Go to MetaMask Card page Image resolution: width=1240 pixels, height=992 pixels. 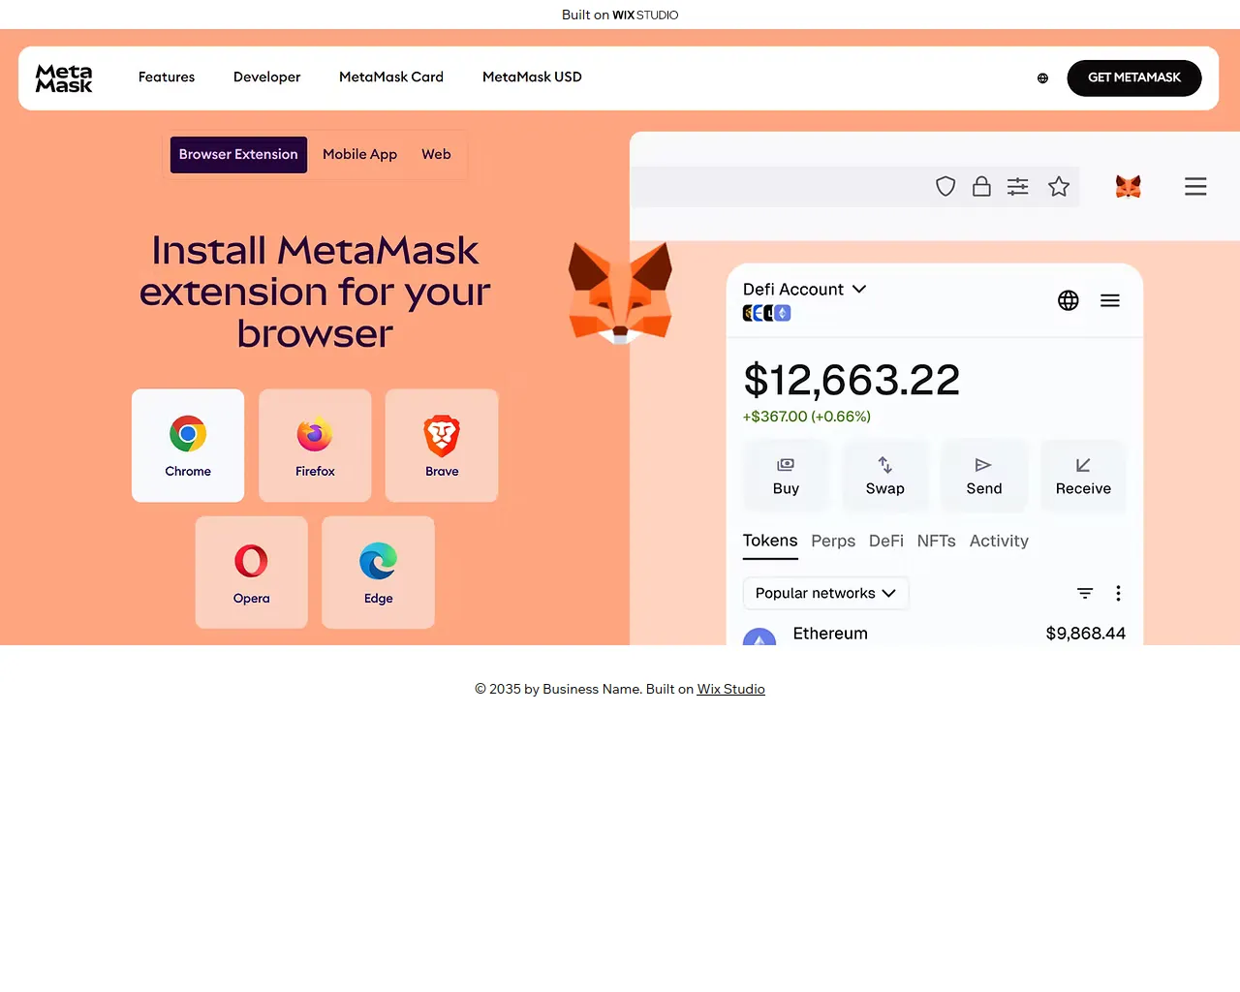click(x=391, y=77)
